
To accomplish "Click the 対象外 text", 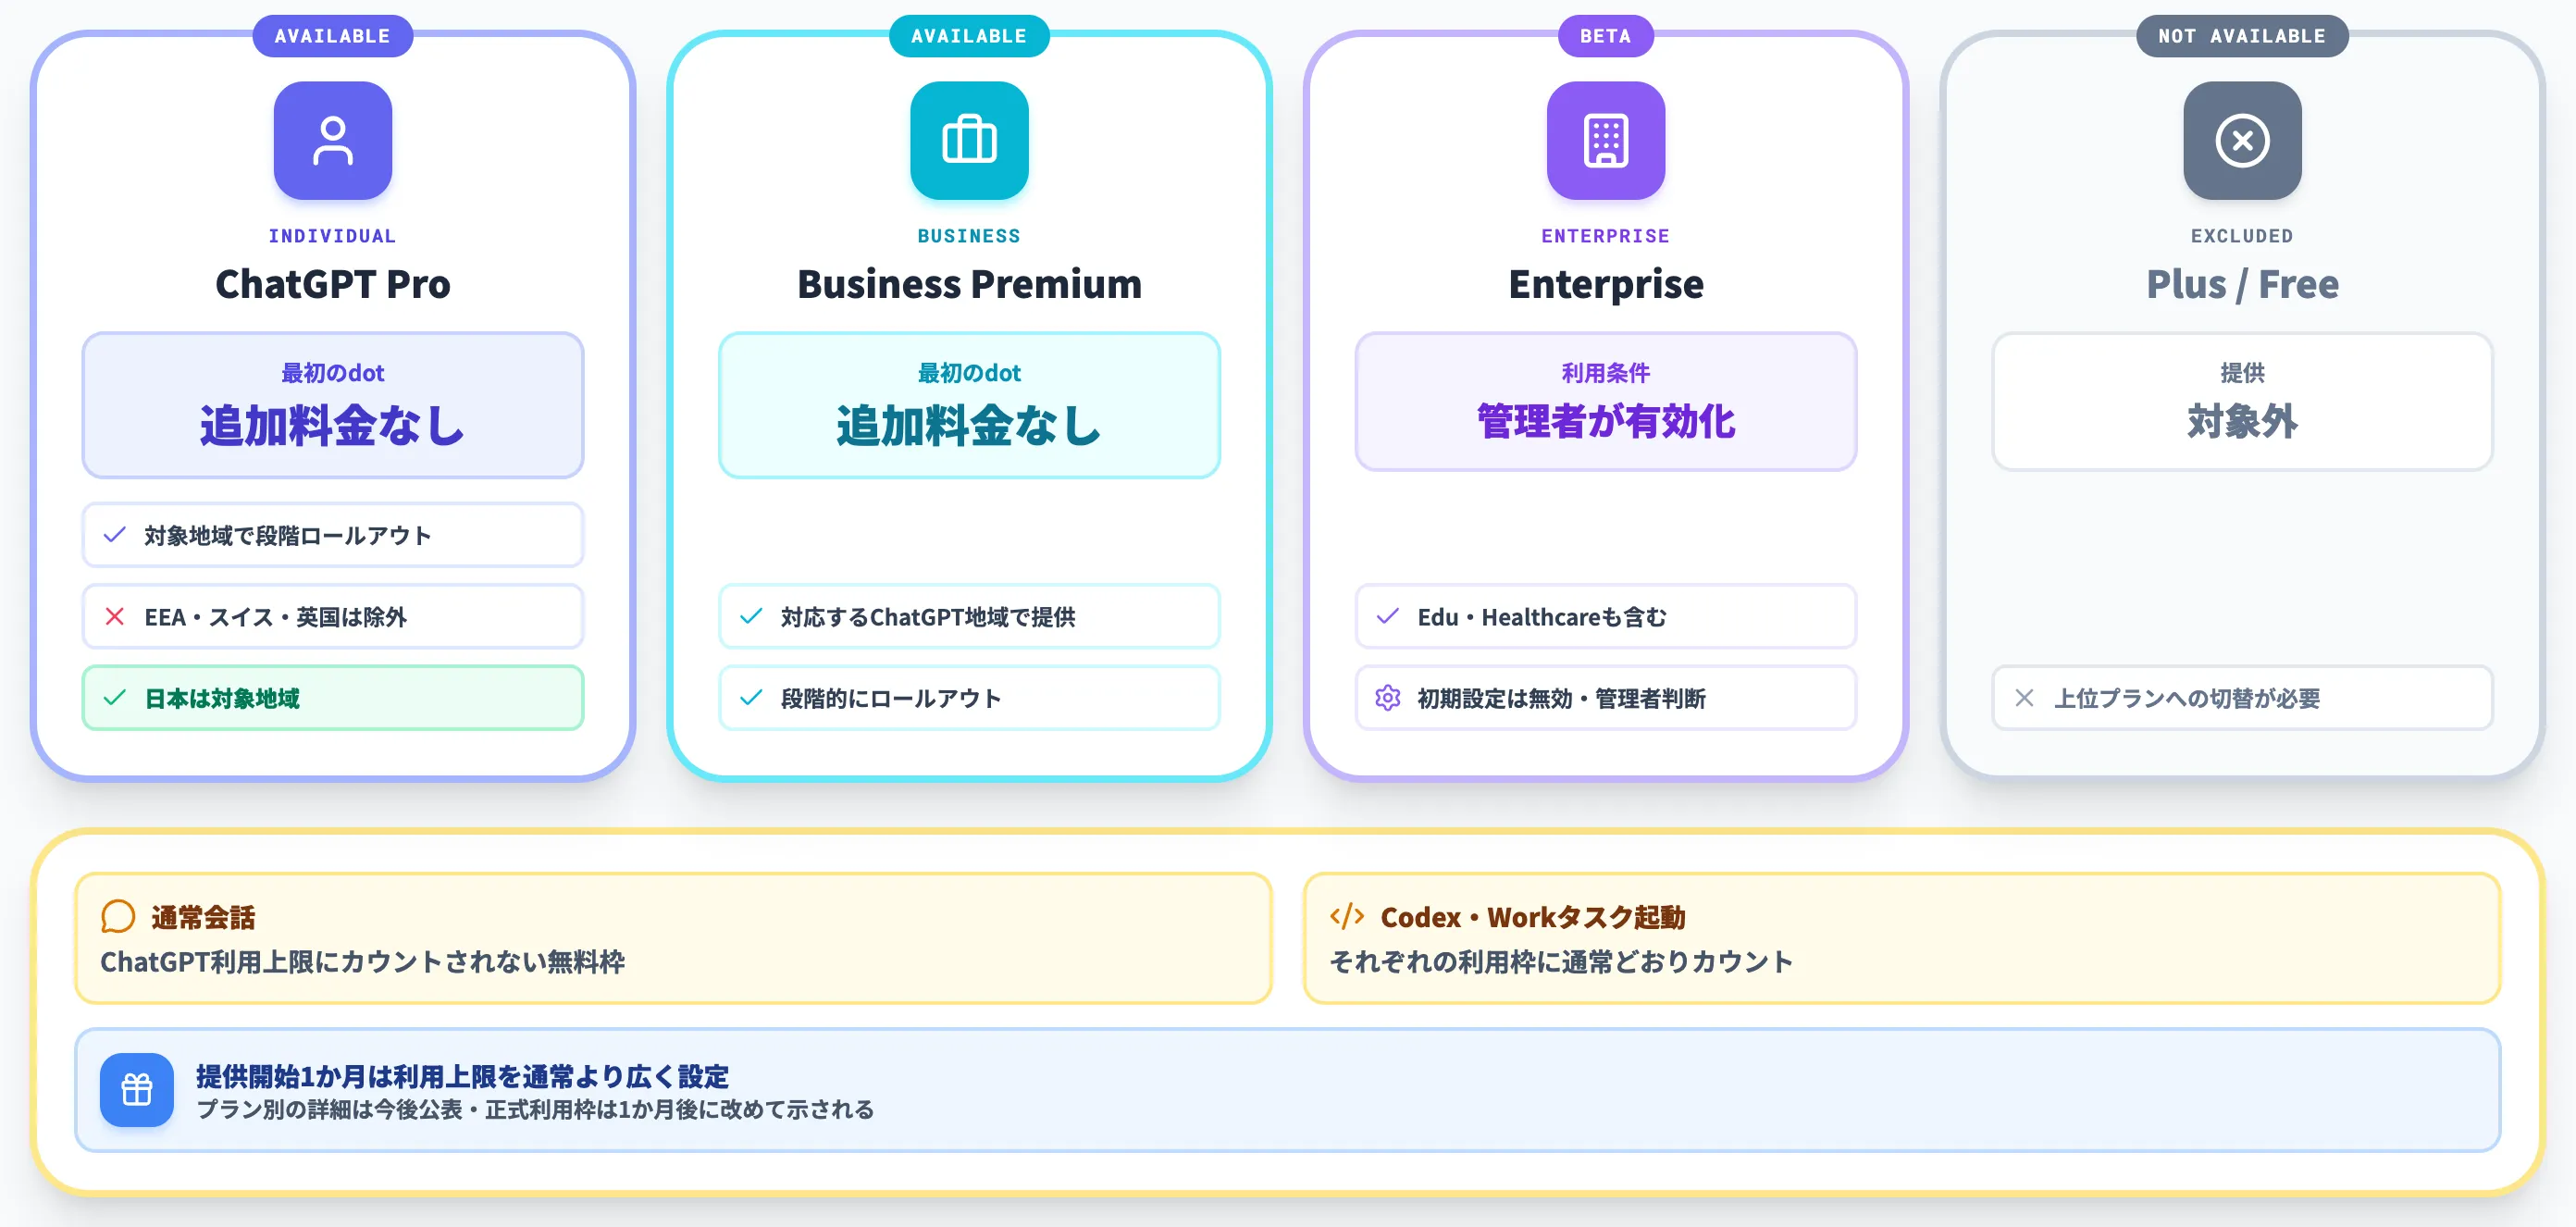I will (2242, 421).
